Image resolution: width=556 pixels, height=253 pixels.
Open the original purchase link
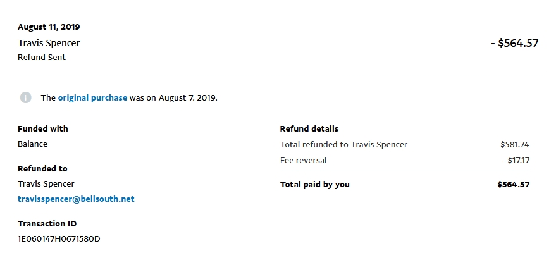point(92,98)
